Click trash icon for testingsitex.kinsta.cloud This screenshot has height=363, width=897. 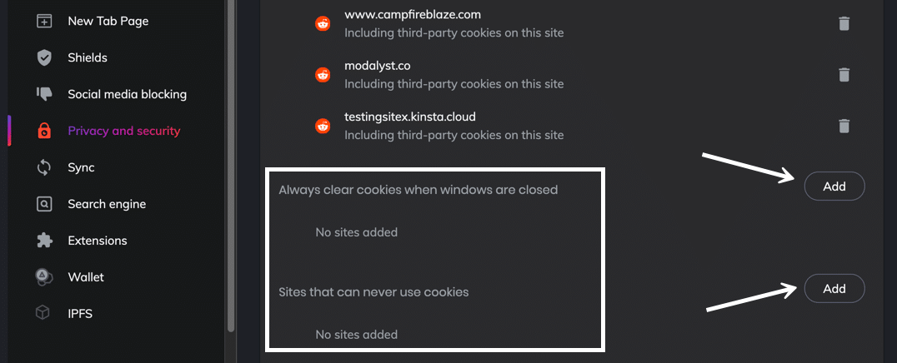click(844, 126)
